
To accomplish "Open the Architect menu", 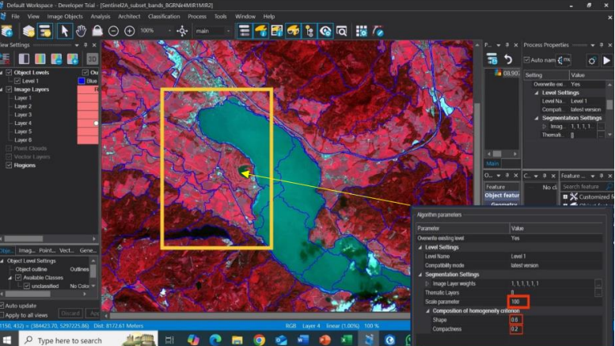I will coord(129,17).
